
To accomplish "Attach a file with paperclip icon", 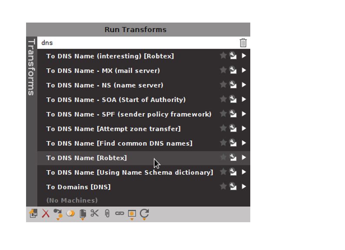I will pos(107,214).
